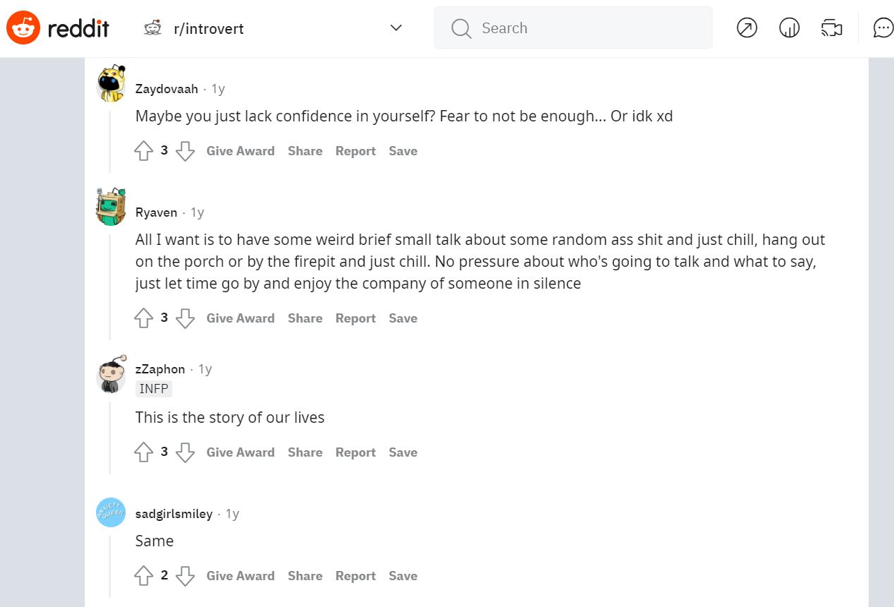Screen dimensions: 894x607
Task: Open the Popular arrow icon in header
Action: [746, 28]
